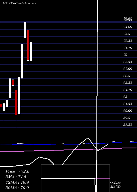137x192 pixels.
Task: Click the 59.5 price axis label
Action: (x=127, y=118)
